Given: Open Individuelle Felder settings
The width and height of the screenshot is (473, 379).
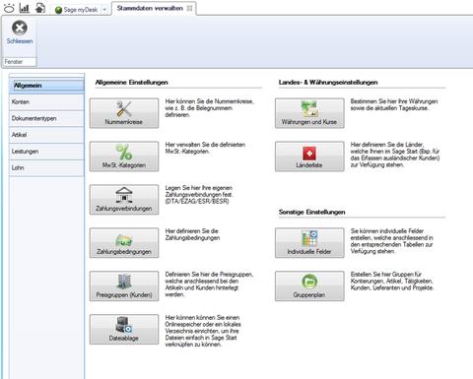Looking at the screenshot, I should (309, 243).
